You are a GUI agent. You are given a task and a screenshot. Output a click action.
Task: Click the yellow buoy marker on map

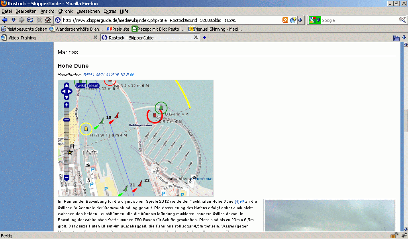pyautogui.click(x=86, y=129)
